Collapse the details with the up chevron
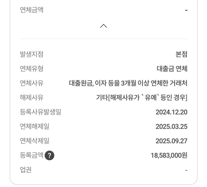 click(x=104, y=26)
